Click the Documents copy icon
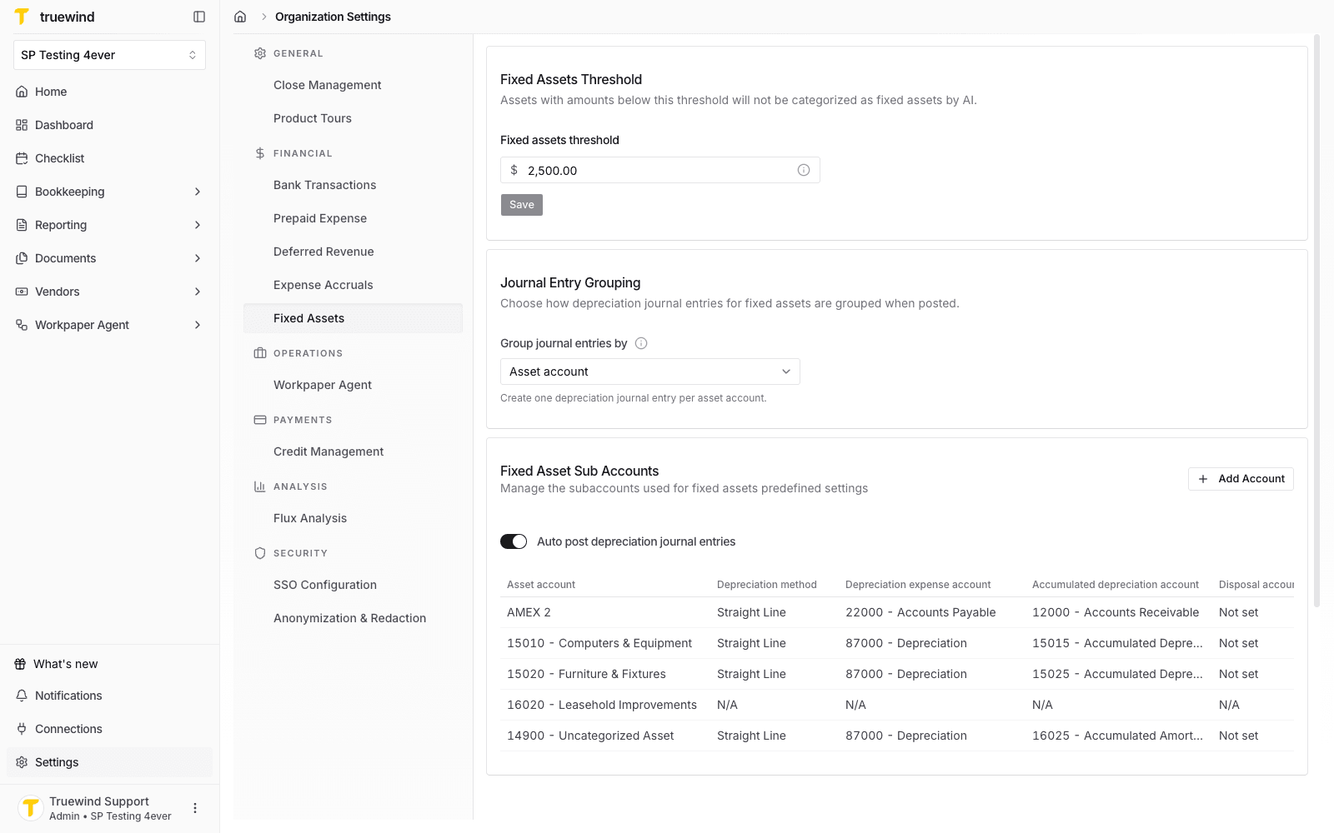The height and width of the screenshot is (833, 1334). [x=22, y=258]
